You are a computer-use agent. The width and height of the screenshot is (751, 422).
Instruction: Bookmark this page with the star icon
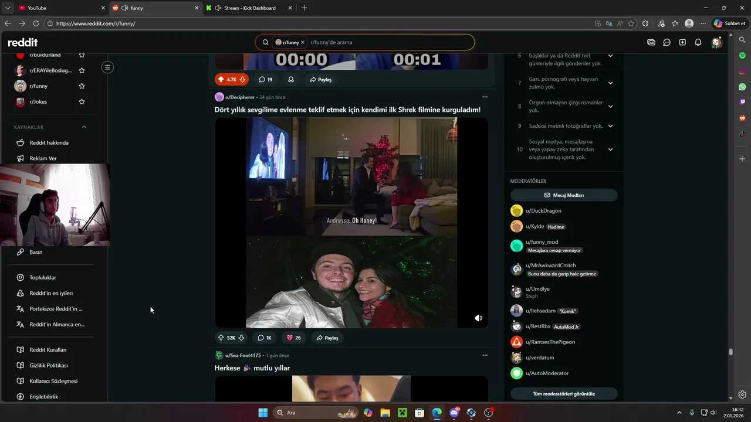click(631, 23)
